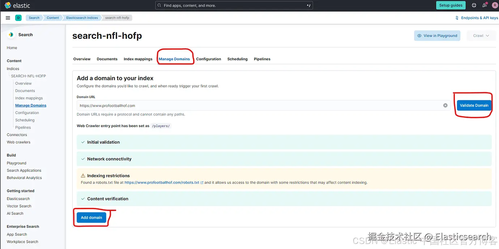The image size is (499, 249).
Task: Click the Elasticsearch indices breadcrumb
Action: (x=82, y=18)
